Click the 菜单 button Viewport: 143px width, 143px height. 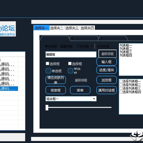coord(80,90)
